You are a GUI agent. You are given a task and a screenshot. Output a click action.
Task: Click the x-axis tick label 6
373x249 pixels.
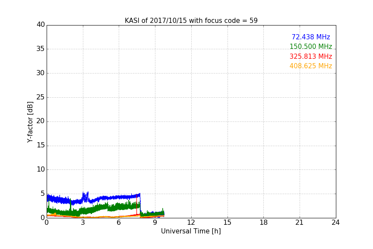(x=119, y=223)
